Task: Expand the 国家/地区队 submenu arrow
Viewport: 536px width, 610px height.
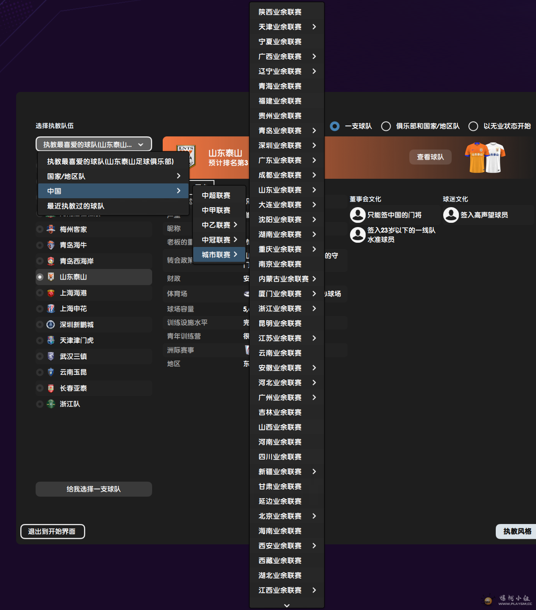Action: coord(178,176)
